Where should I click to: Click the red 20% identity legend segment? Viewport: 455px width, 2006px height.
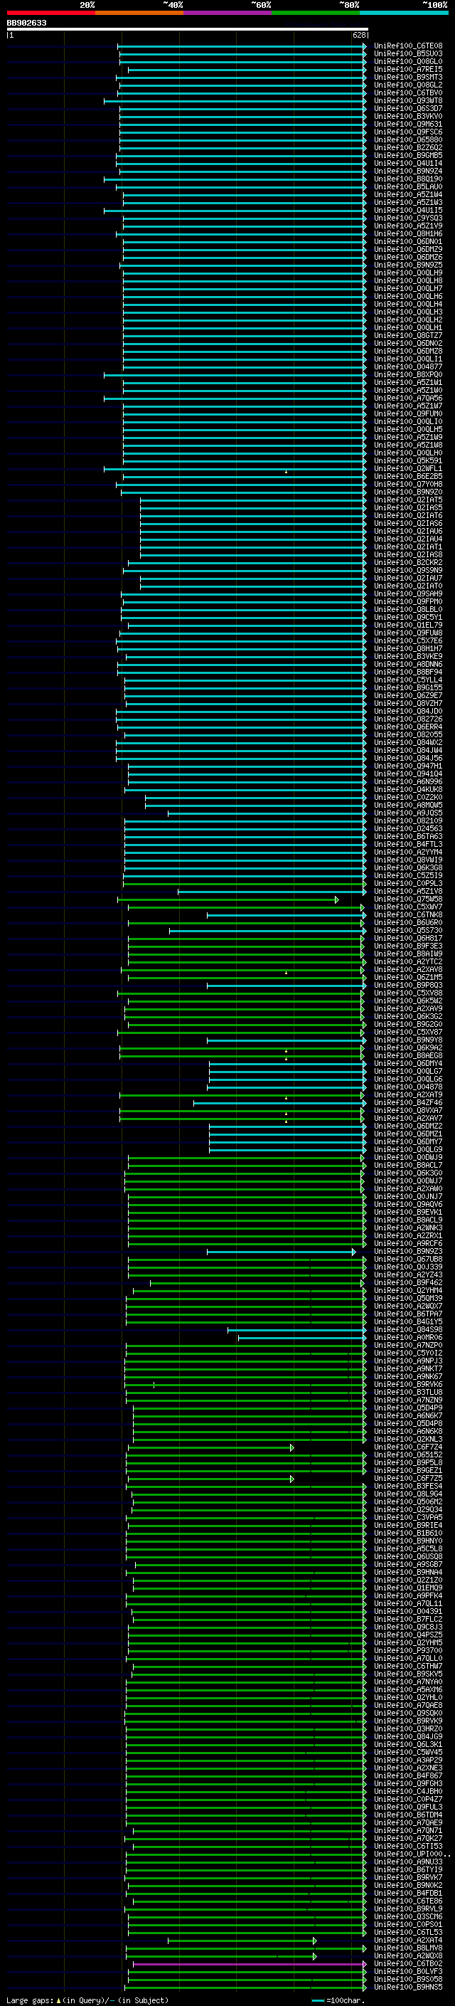click(x=50, y=13)
